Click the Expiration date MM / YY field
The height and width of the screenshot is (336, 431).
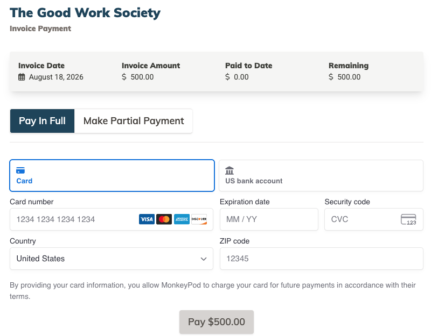269,219
